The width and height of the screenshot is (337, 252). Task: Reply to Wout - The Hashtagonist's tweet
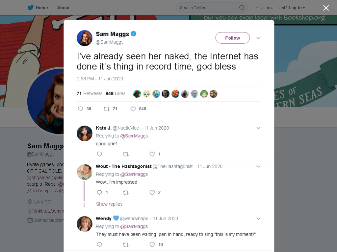pyautogui.click(x=99, y=192)
